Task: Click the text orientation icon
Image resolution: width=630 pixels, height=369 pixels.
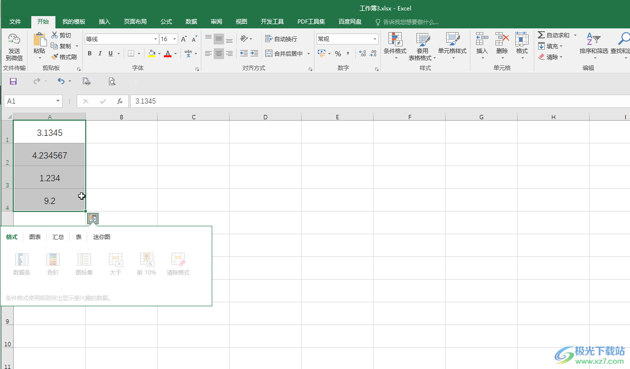Action: click(x=244, y=39)
